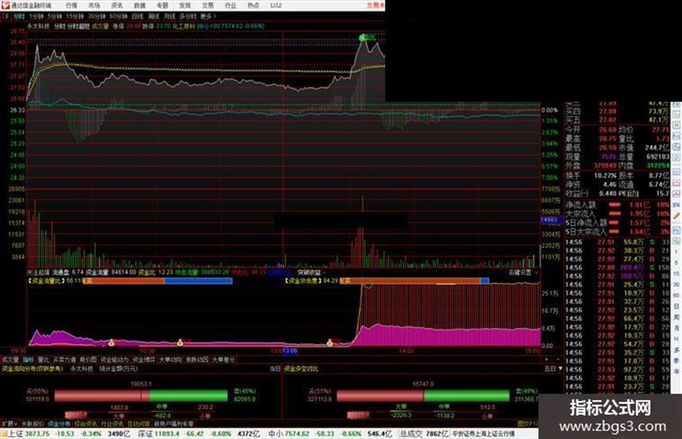Viewport: 682px width, 439px height.
Task: Select the 60 period shortcut in right sidebar
Action: click(676, 296)
